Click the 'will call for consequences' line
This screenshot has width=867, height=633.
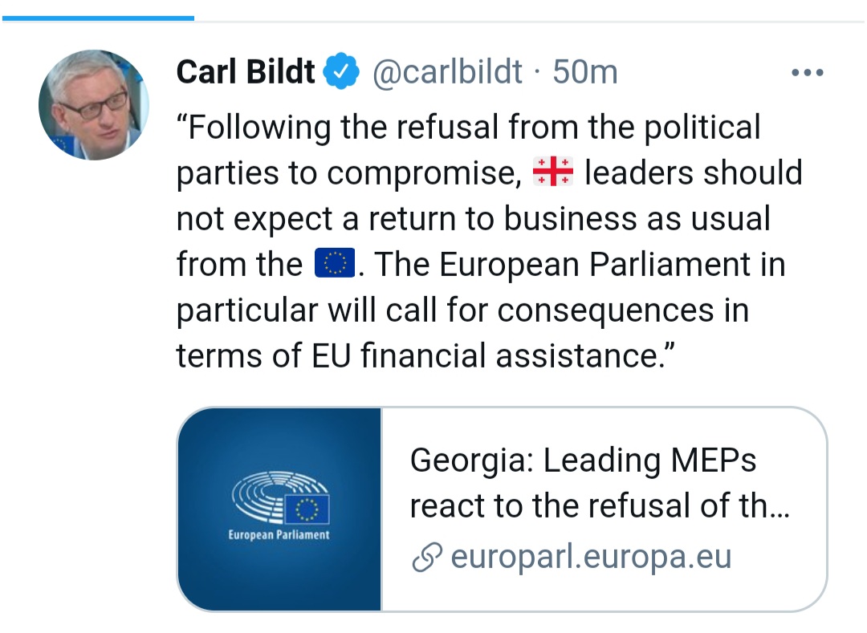462,310
